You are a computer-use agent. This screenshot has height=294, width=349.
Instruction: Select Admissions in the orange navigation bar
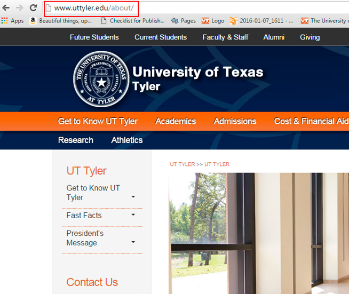[x=235, y=121]
